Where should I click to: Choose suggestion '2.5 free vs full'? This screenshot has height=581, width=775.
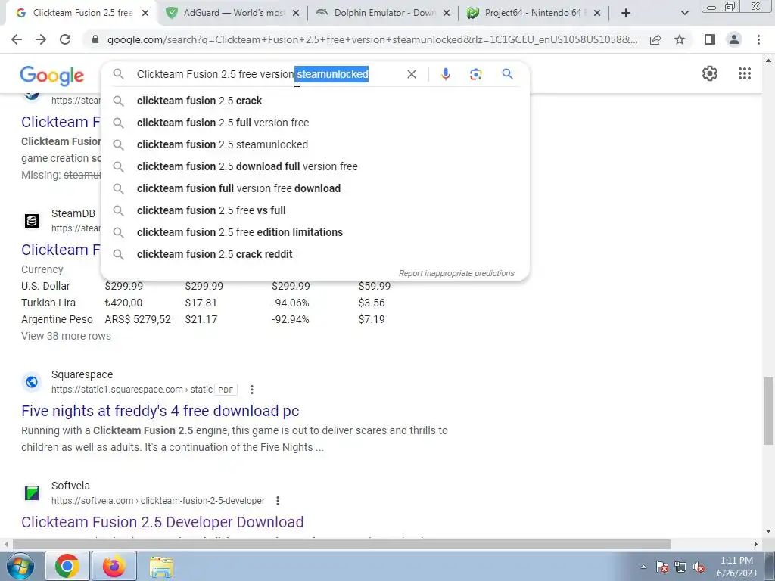click(x=315, y=210)
